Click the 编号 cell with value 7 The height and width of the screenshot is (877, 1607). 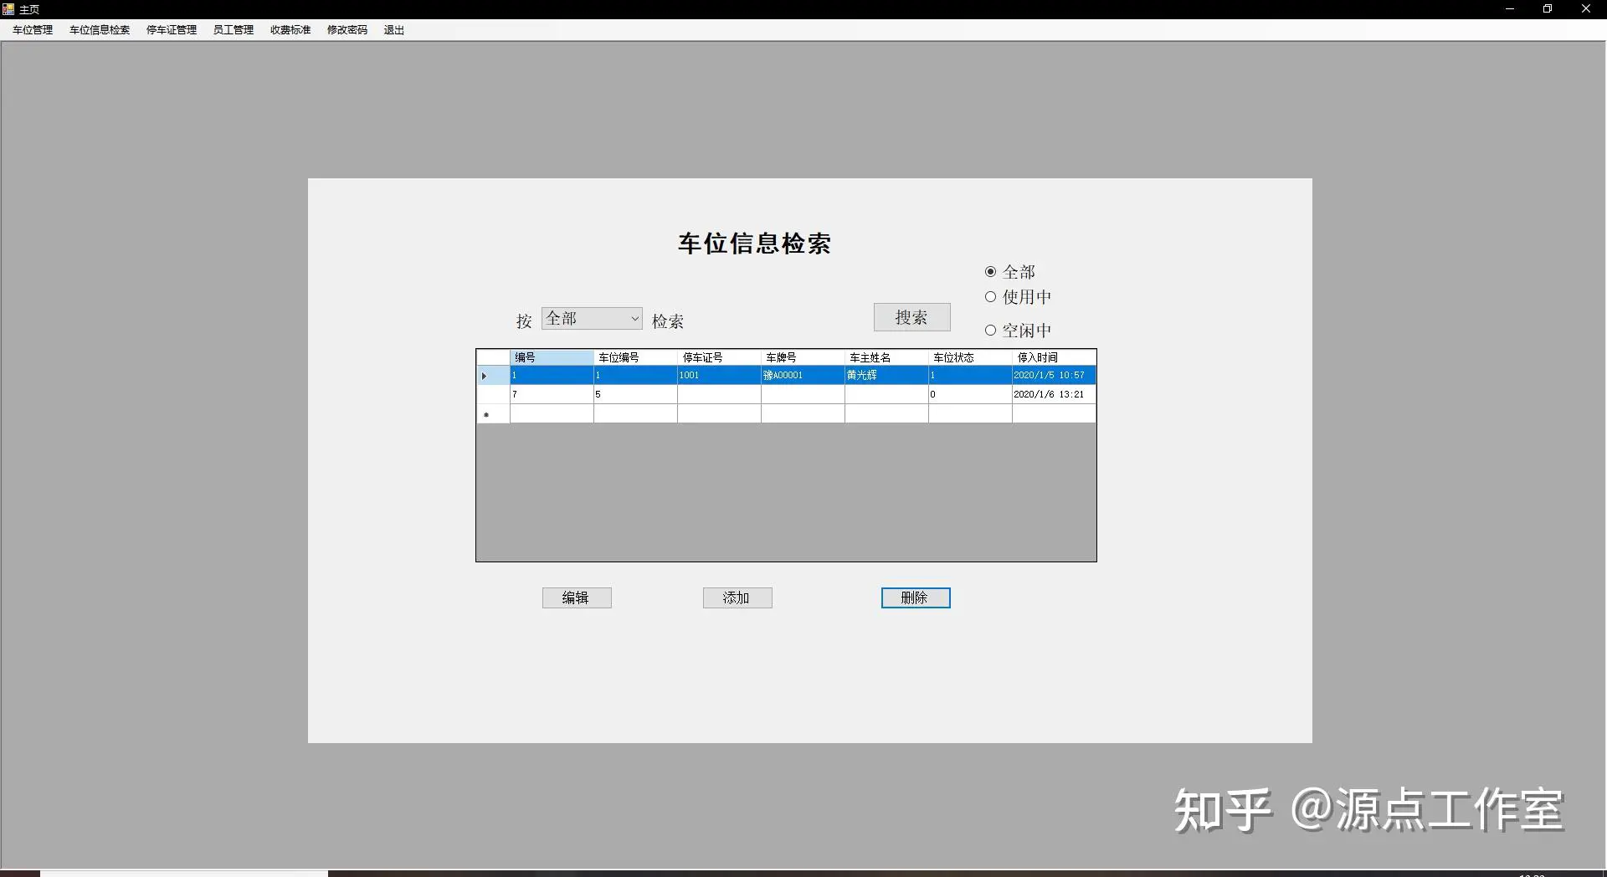point(552,395)
